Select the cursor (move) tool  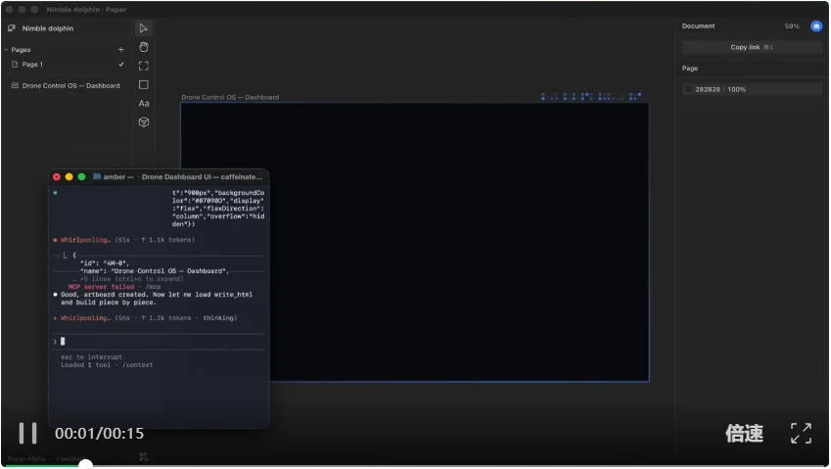coord(144,28)
